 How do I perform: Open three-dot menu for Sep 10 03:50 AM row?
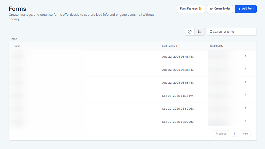pos(246,109)
